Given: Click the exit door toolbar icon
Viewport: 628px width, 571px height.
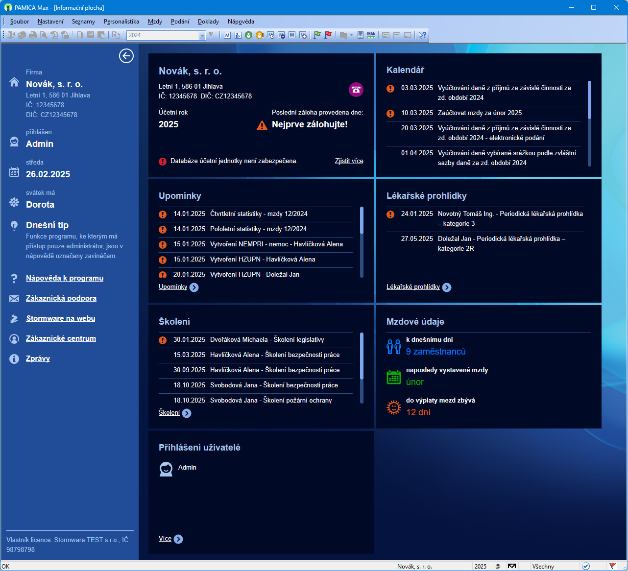Looking at the screenshot, I should tap(11, 35).
